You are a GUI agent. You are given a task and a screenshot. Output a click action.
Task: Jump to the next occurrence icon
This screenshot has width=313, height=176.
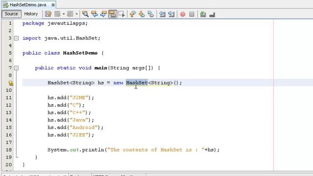[x=104, y=14]
